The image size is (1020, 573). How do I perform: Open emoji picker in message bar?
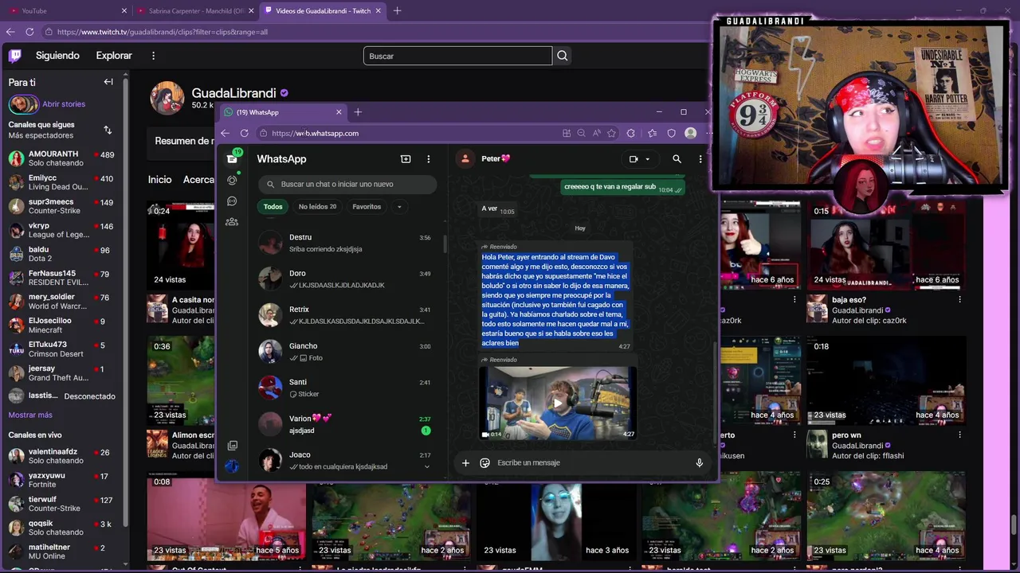tap(484, 462)
